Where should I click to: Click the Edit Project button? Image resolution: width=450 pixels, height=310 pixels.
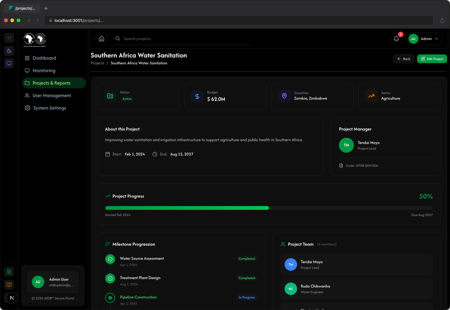[432, 59]
